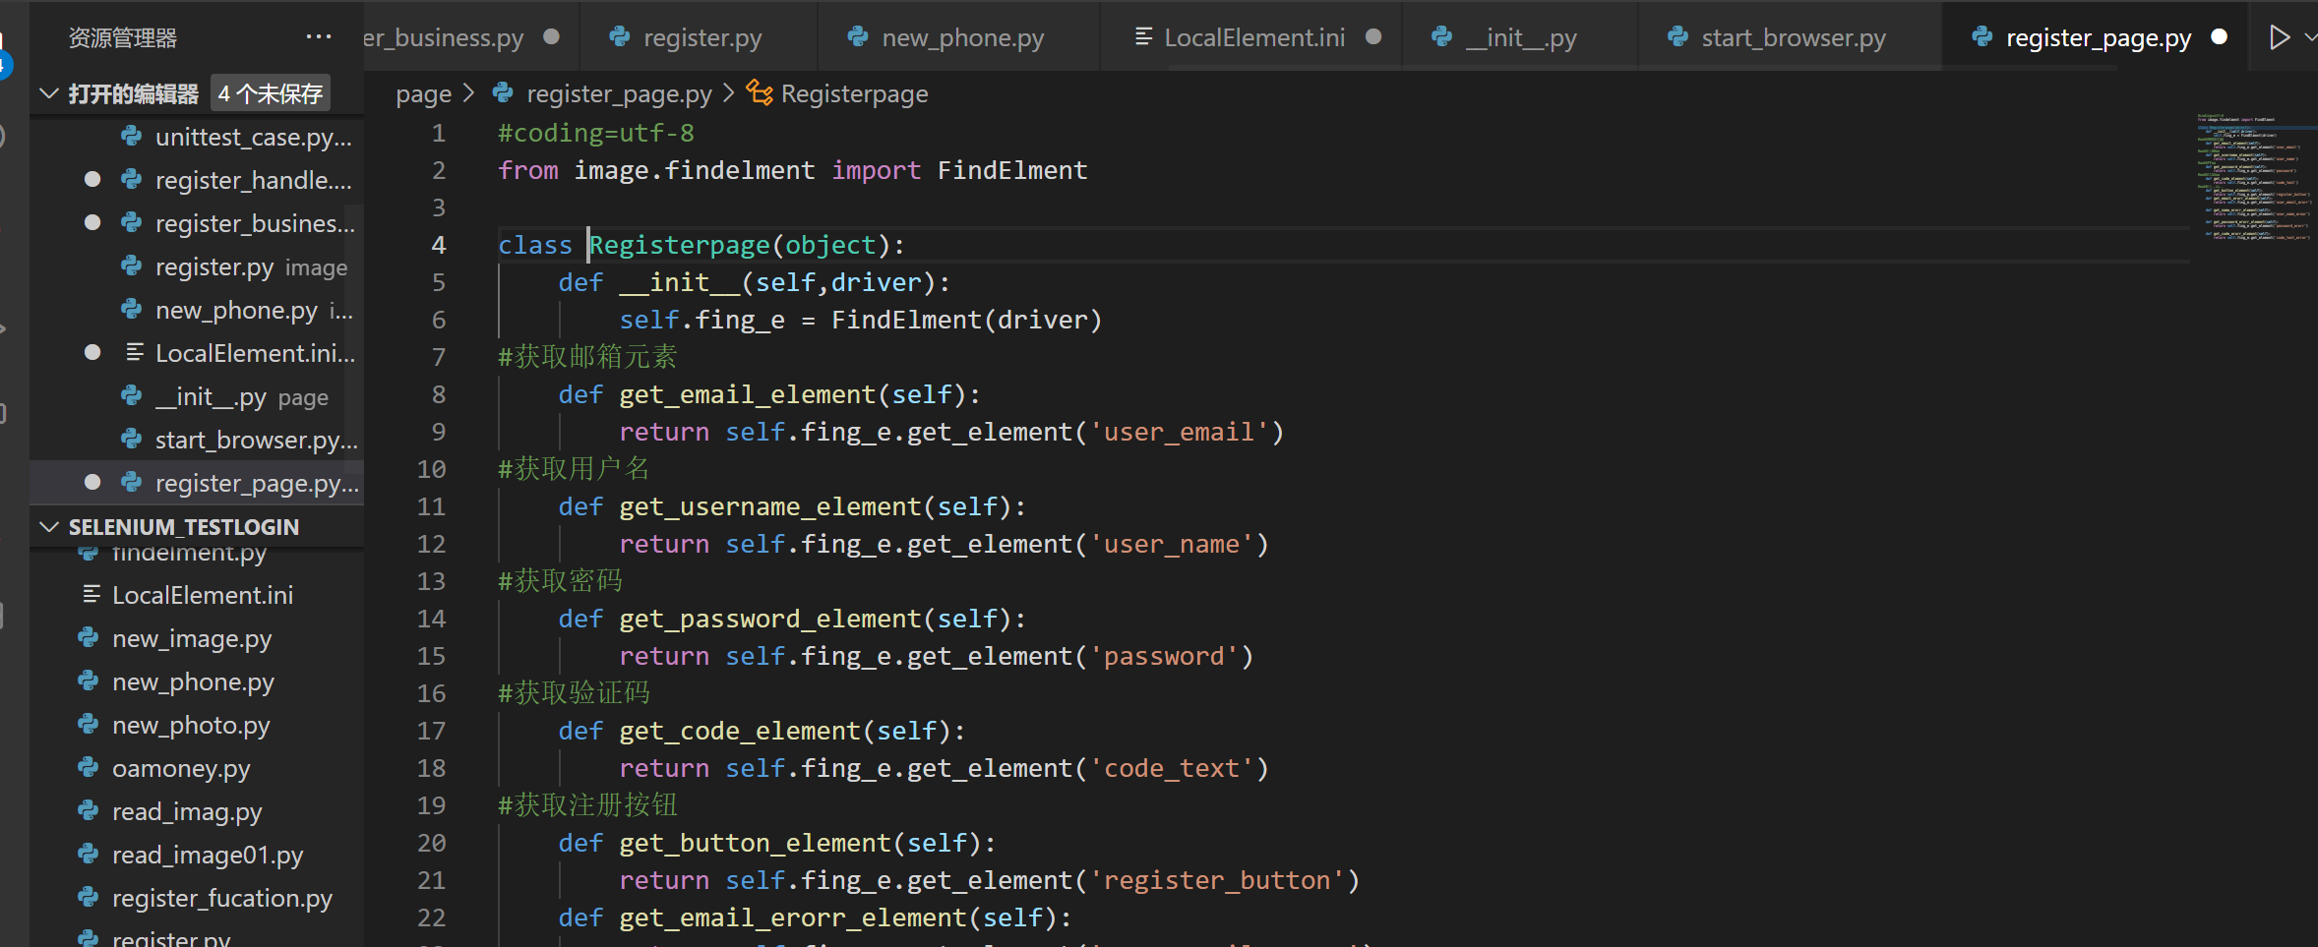Select register_page.py in open editors list

[x=197, y=483]
